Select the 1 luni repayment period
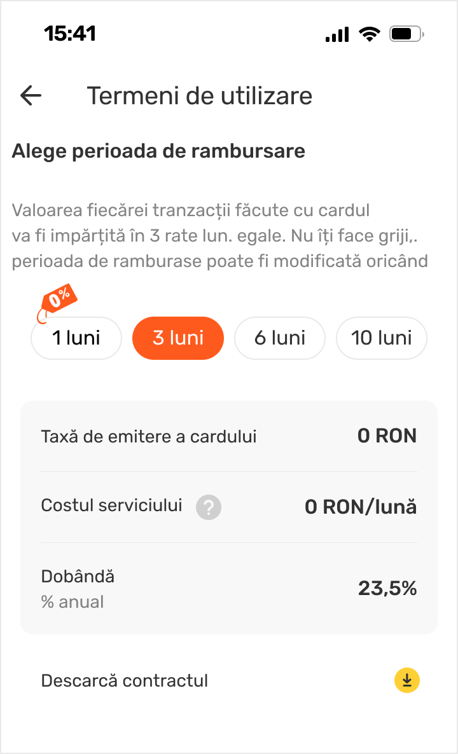 (x=76, y=338)
